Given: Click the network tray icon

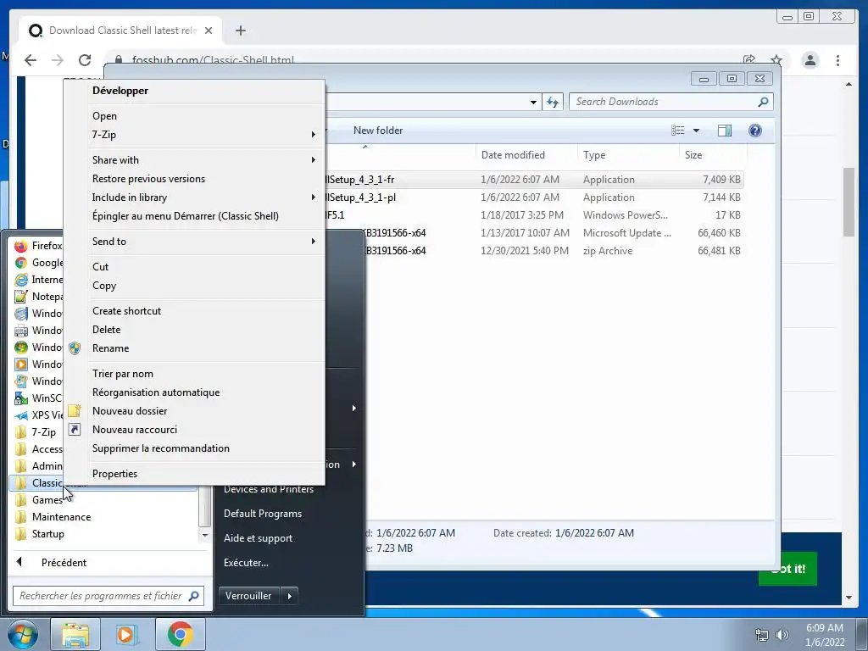Looking at the screenshot, I should pyautogui.click(x=762, y=635).
